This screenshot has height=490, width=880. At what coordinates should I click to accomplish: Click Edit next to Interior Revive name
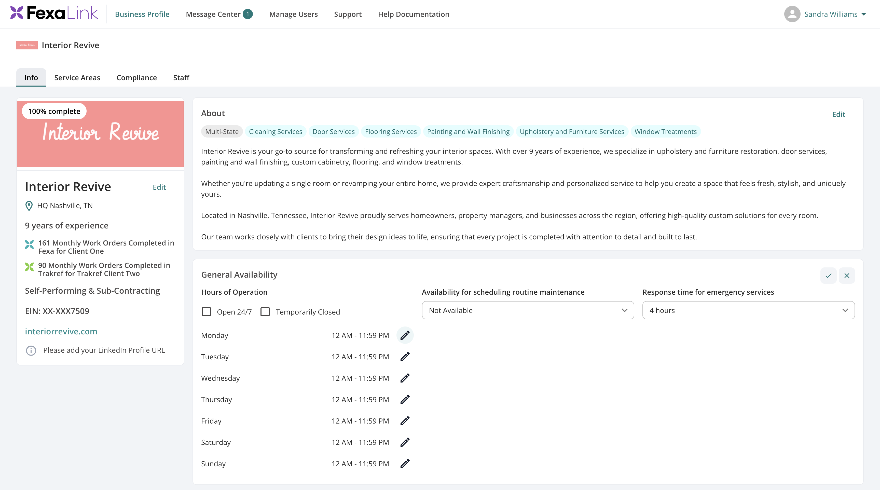159,187
